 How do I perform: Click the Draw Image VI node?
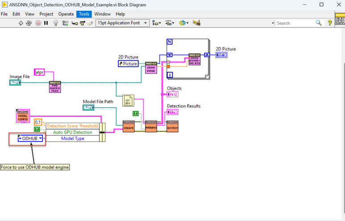[151, 67]
